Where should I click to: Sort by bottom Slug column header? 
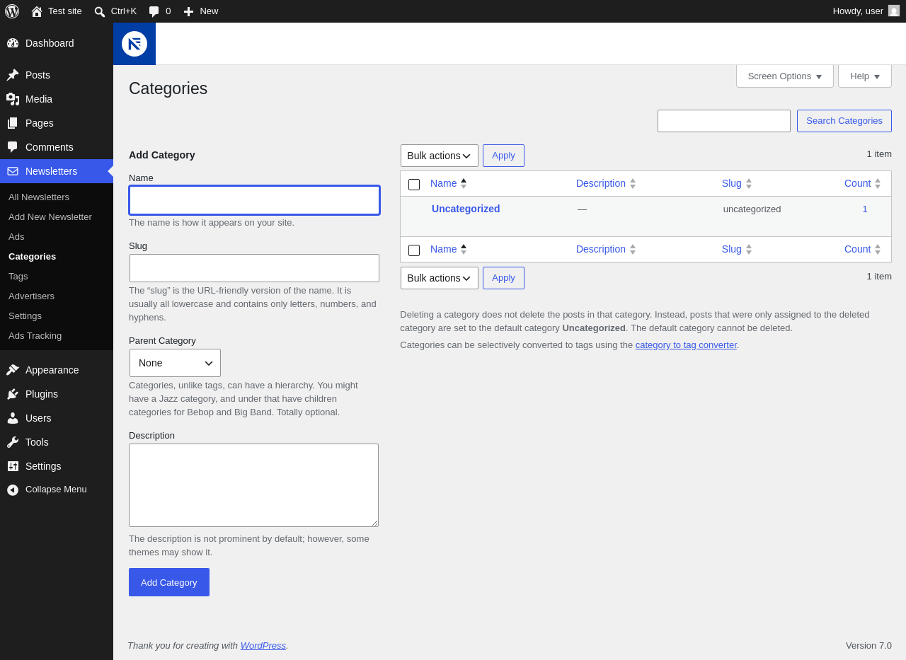[x=732, y=249]
